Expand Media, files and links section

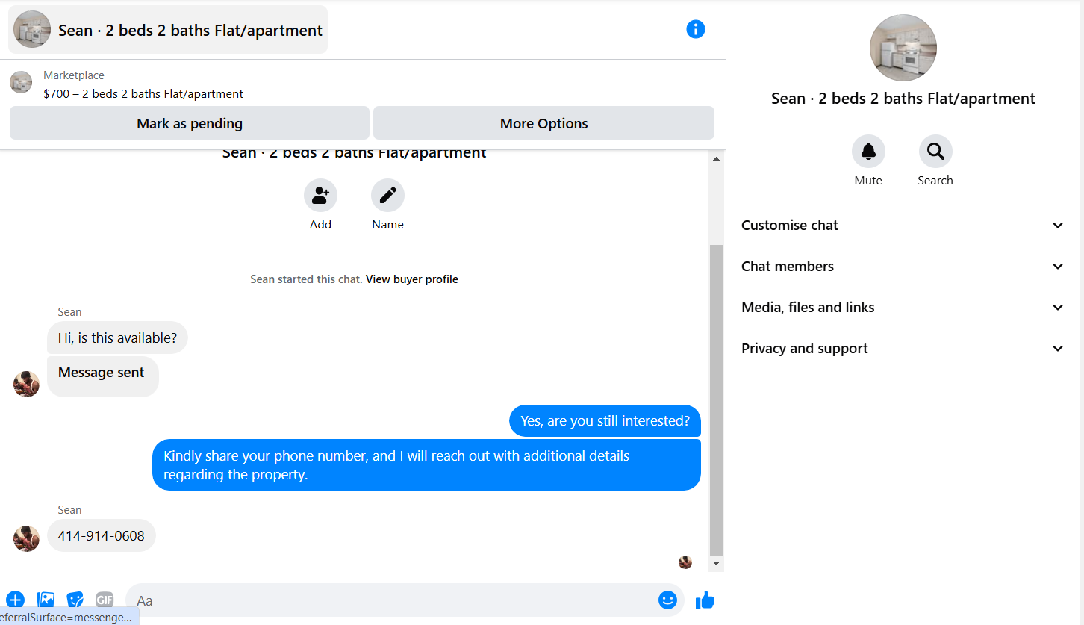pos(903,308)
